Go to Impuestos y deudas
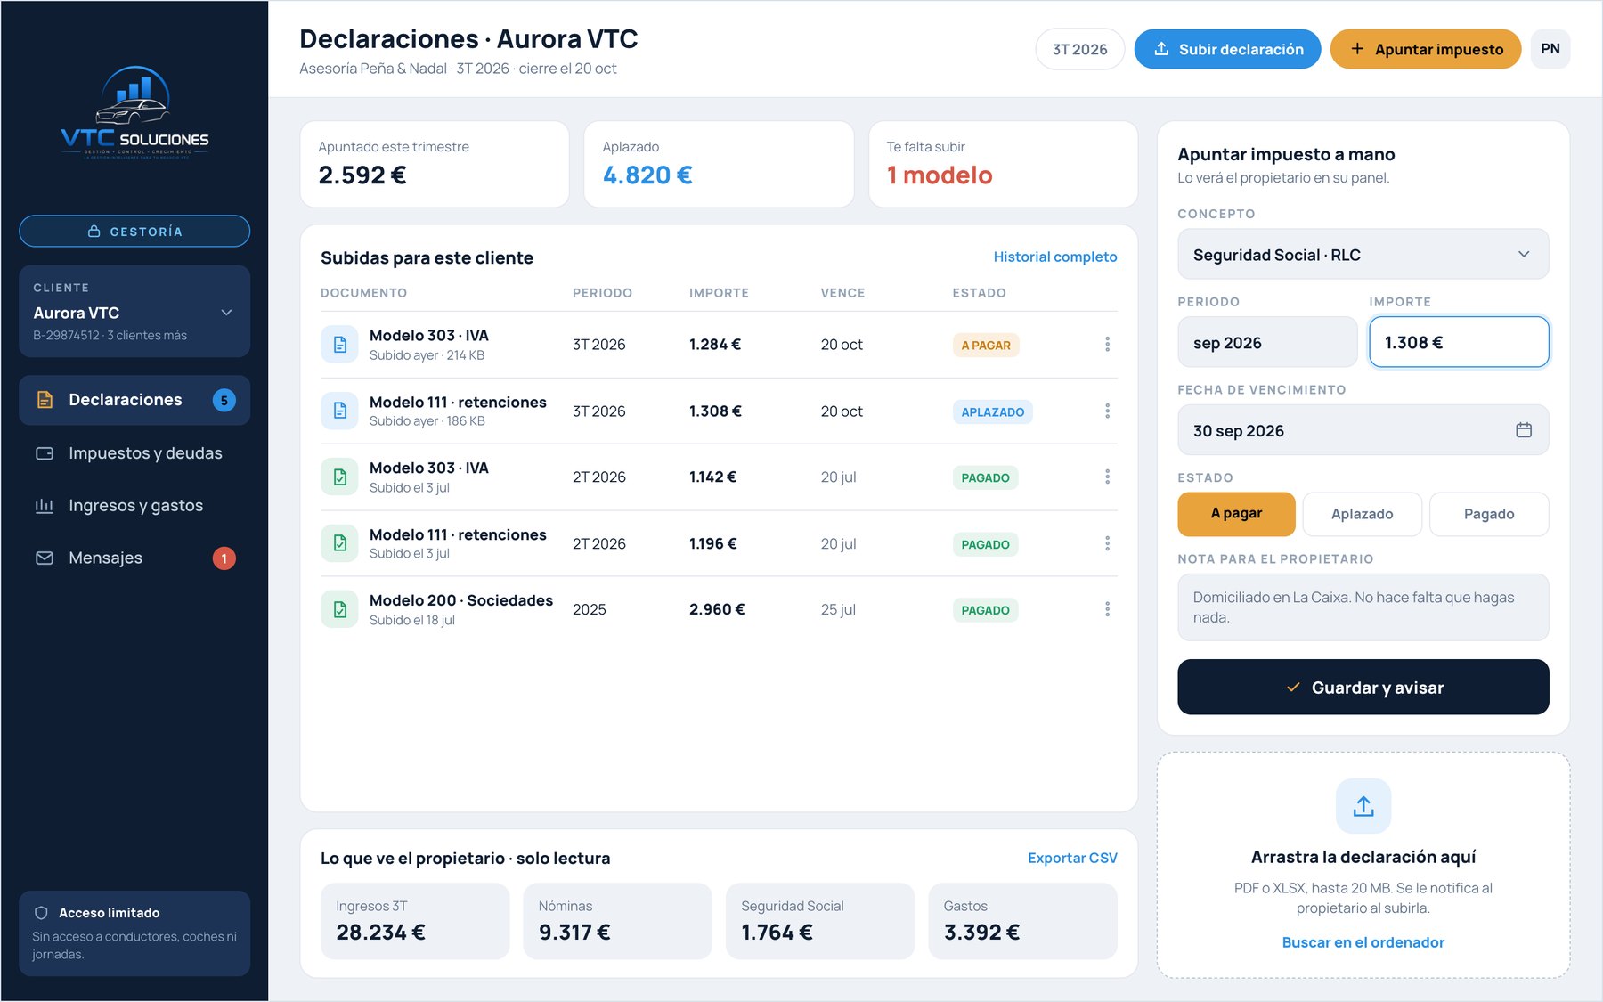Screen dimensions: 1603x1002 click(x=134, y=453)
